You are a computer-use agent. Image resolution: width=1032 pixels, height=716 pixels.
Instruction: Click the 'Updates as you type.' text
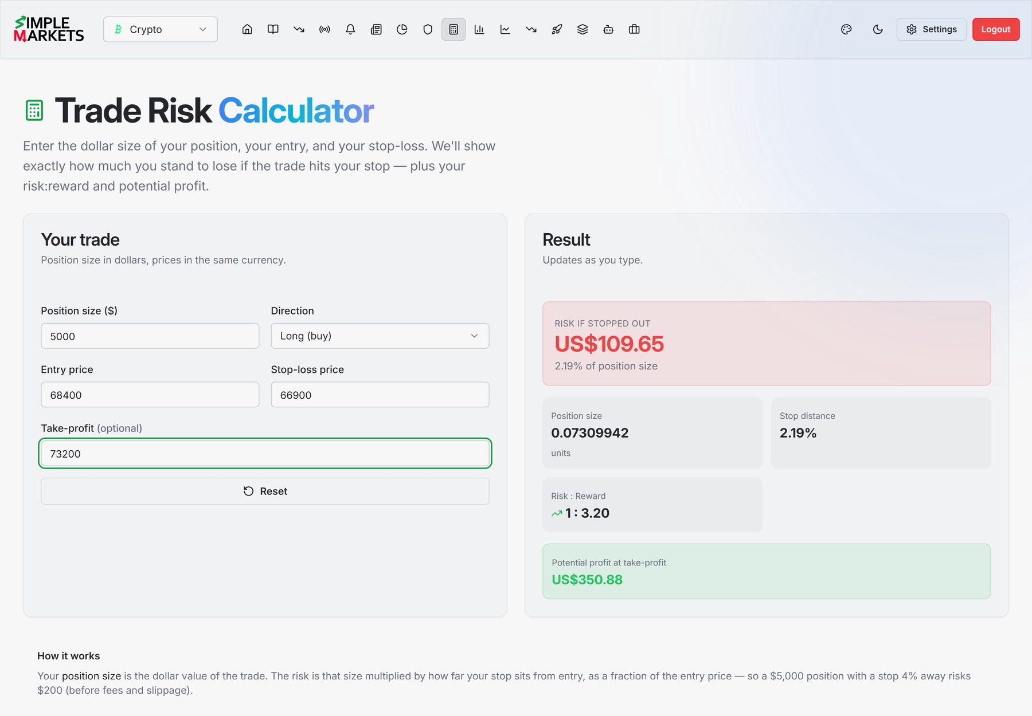[593, 260]
